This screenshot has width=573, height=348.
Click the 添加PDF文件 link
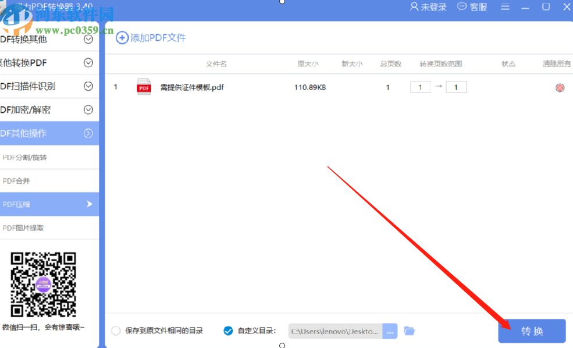point(158,38)
